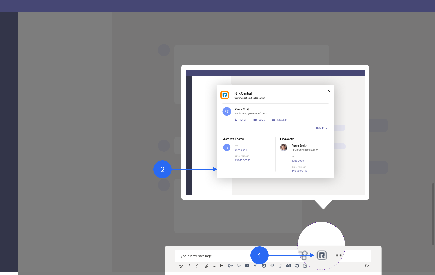Open the sticker picker icon

(x=214, y=266)
